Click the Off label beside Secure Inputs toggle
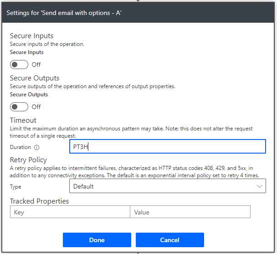 coord(36,65)
